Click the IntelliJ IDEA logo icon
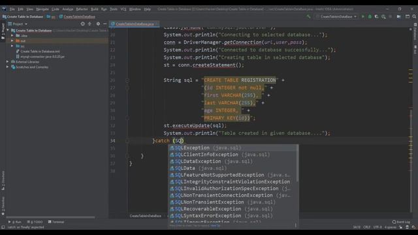This screenshot has width=418, height=235. pyautogui.click(x=5, y=9)
